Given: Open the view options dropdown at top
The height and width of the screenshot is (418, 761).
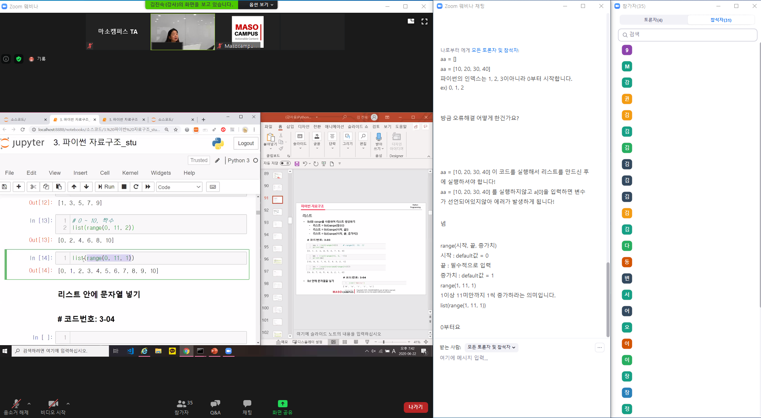Looking at the screenshot, I should pos(261,5).
